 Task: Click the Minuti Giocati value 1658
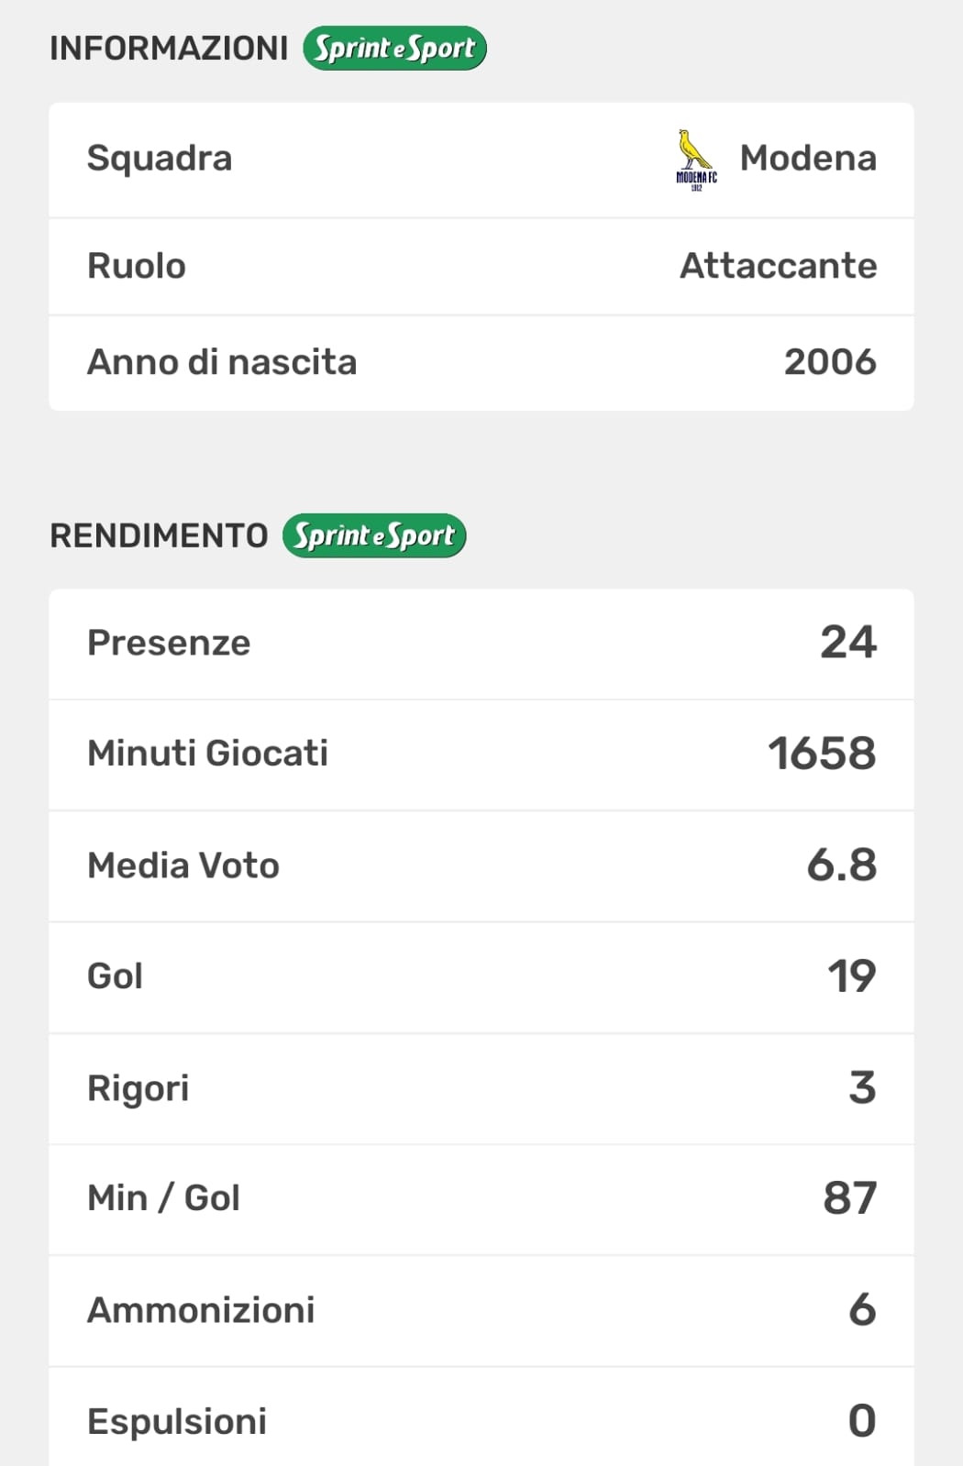tap(822, 754)
